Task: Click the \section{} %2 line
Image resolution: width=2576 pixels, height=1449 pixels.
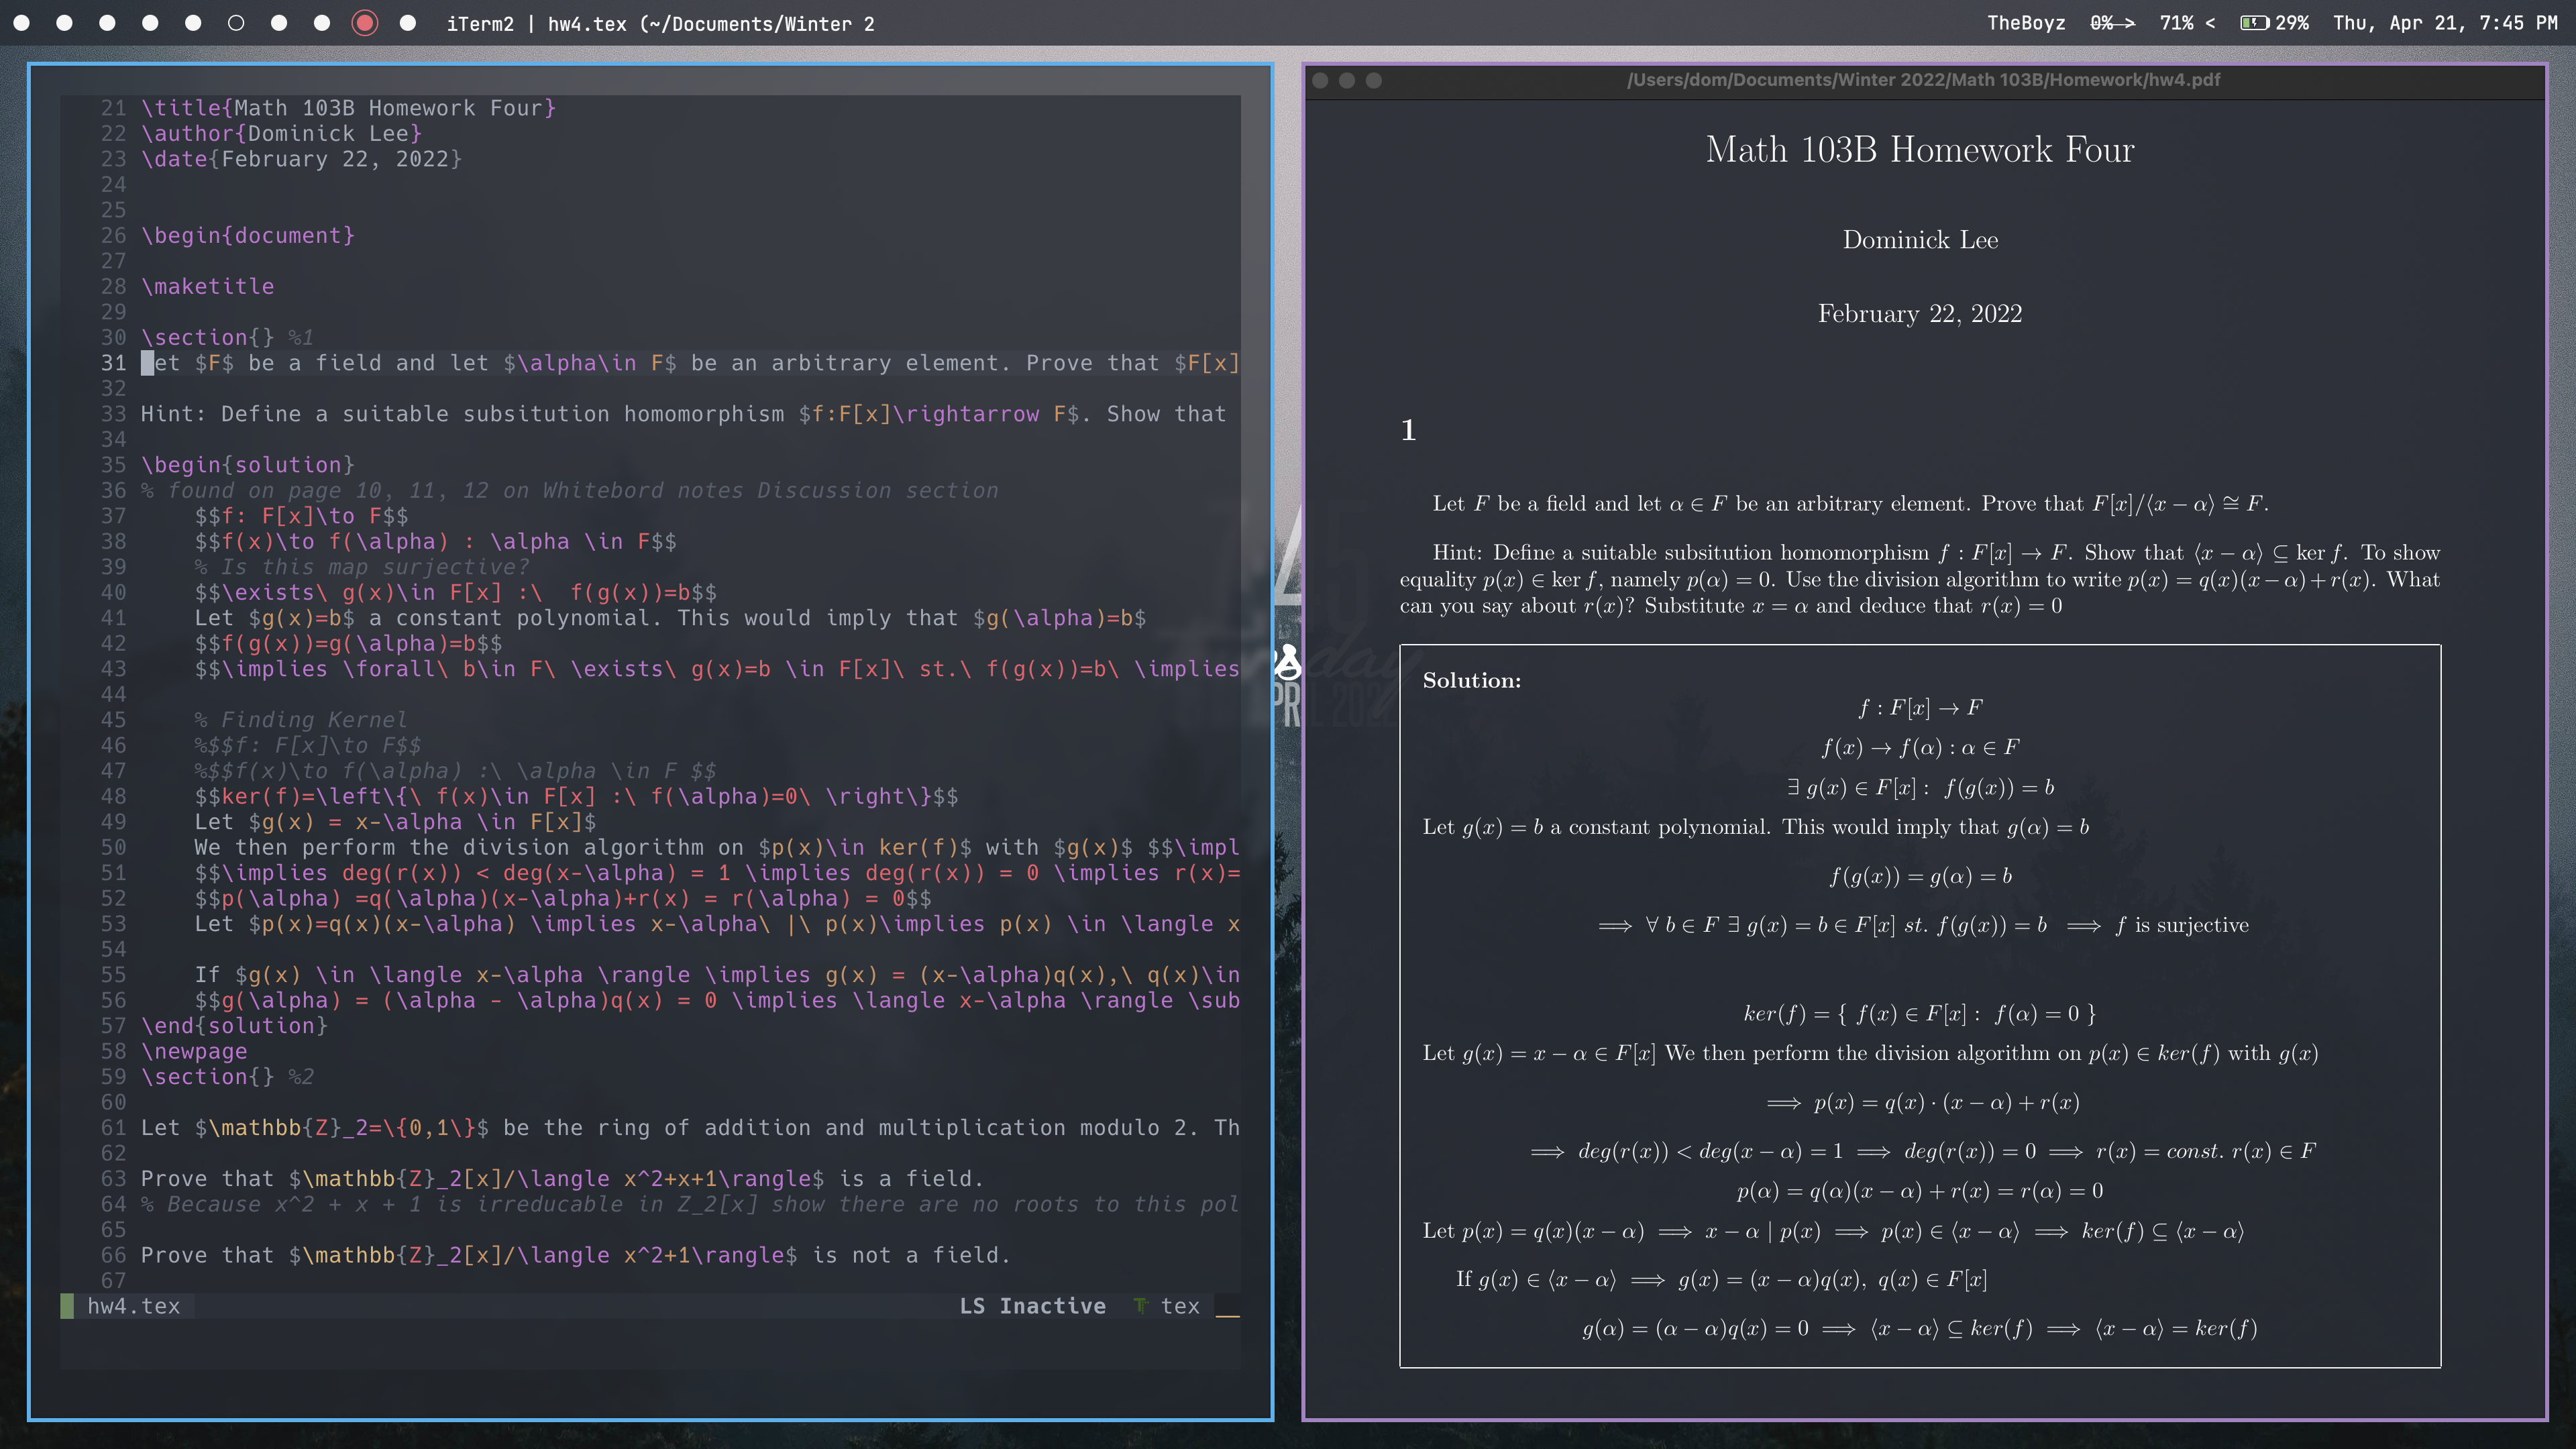Action: point(227,1077)
